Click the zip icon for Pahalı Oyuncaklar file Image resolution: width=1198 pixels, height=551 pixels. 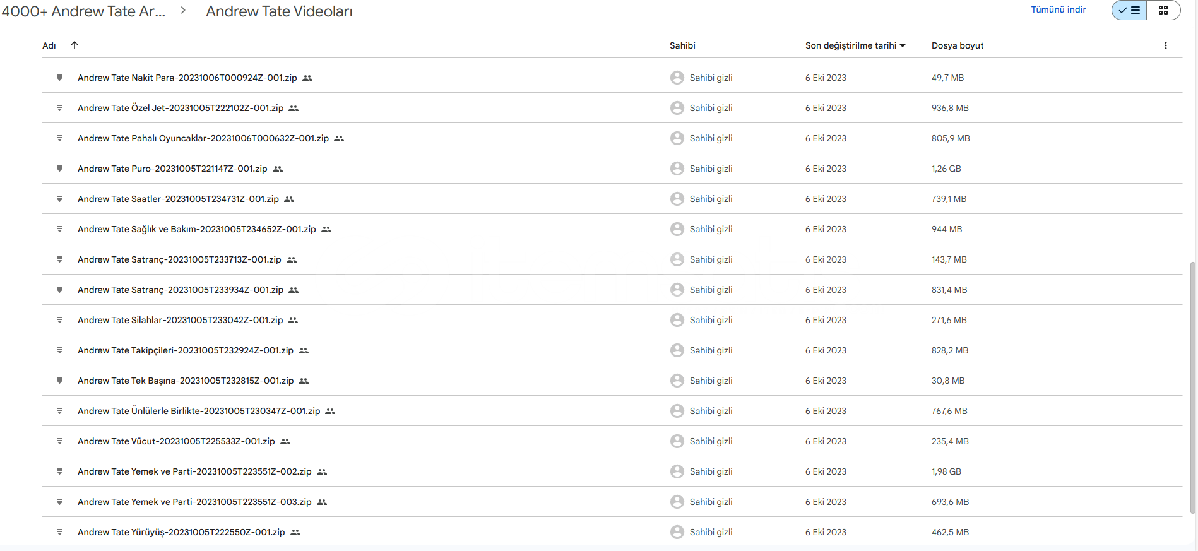[x=59, y=138]
